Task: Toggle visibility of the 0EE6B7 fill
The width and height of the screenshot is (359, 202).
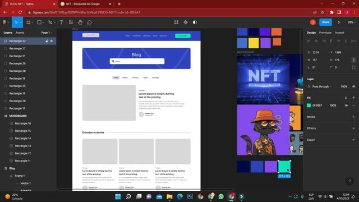Action: click(x=346, y=105)
